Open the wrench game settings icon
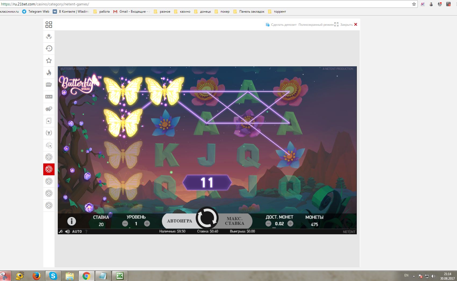The width and height of the screenshot is (457, 281). tap(61, 231)
